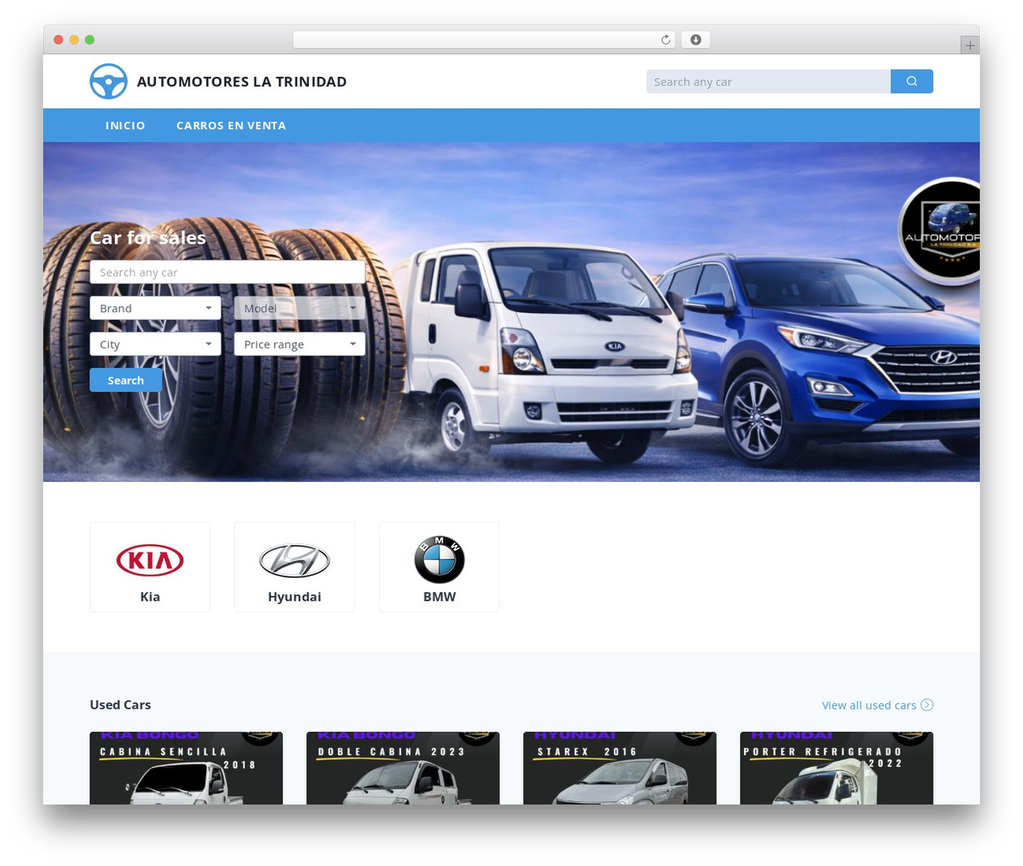Open the Kia Bongo Doble Cabina 2023 thumbnail

(x=403, y=768)
